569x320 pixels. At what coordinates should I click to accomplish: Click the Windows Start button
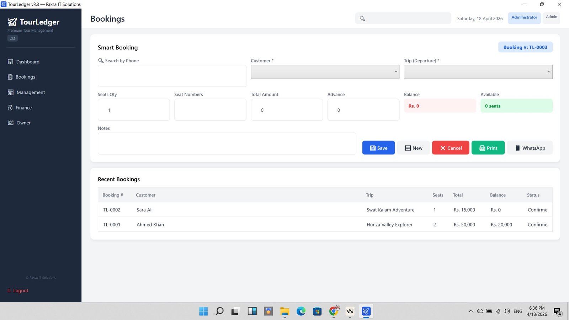coord(203,311)
